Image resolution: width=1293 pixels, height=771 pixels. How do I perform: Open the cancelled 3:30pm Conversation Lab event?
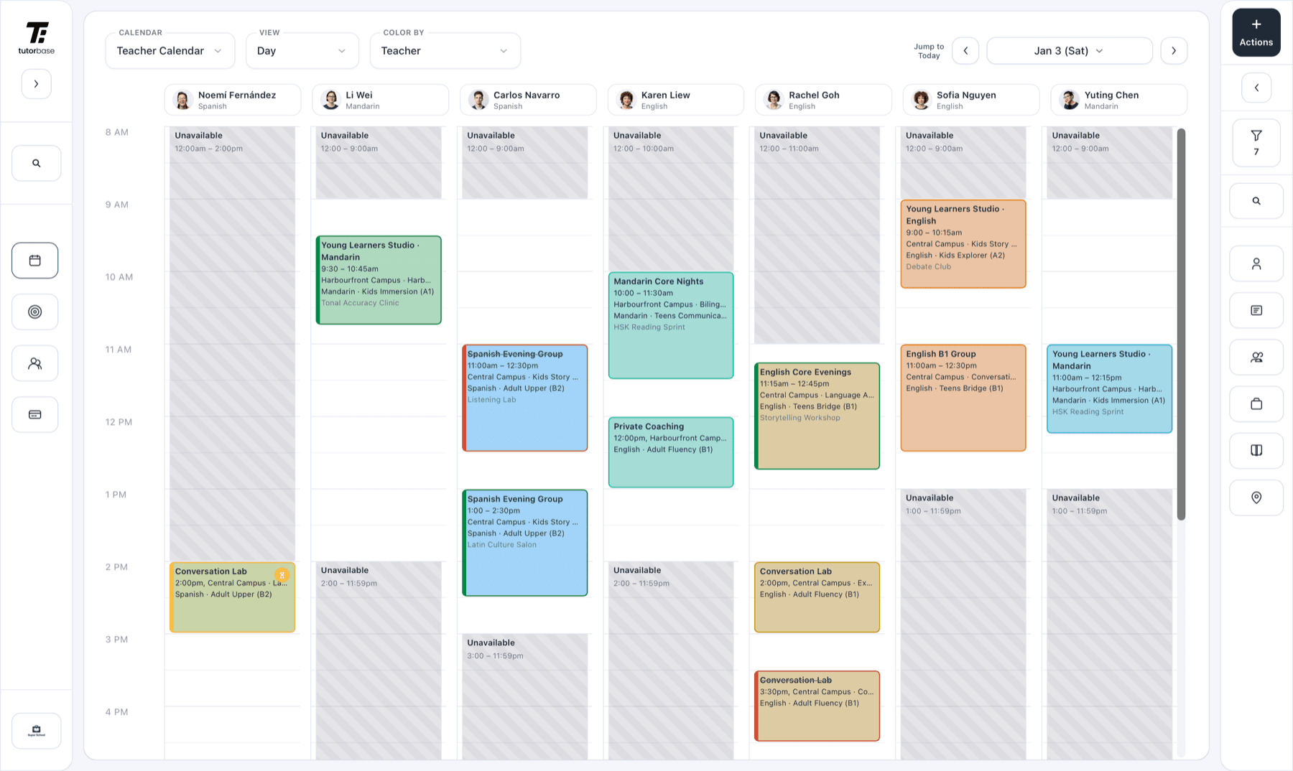817,706
